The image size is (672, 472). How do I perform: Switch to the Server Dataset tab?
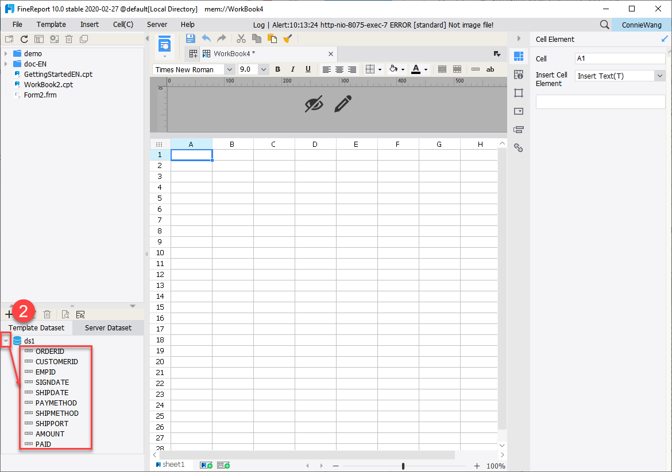(x=107, y=327)
